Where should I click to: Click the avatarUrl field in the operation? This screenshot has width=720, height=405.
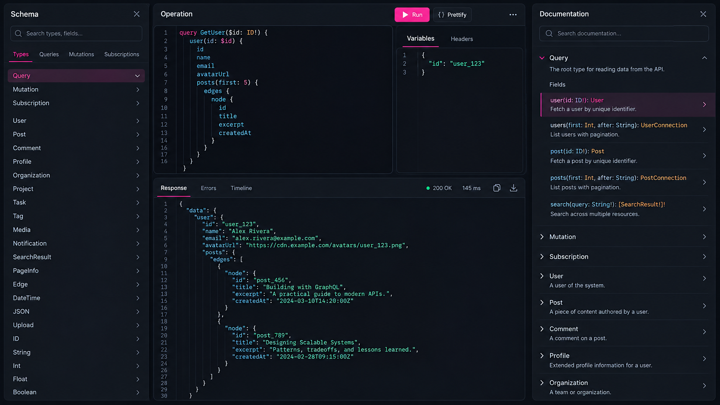[x=213, y=74]
